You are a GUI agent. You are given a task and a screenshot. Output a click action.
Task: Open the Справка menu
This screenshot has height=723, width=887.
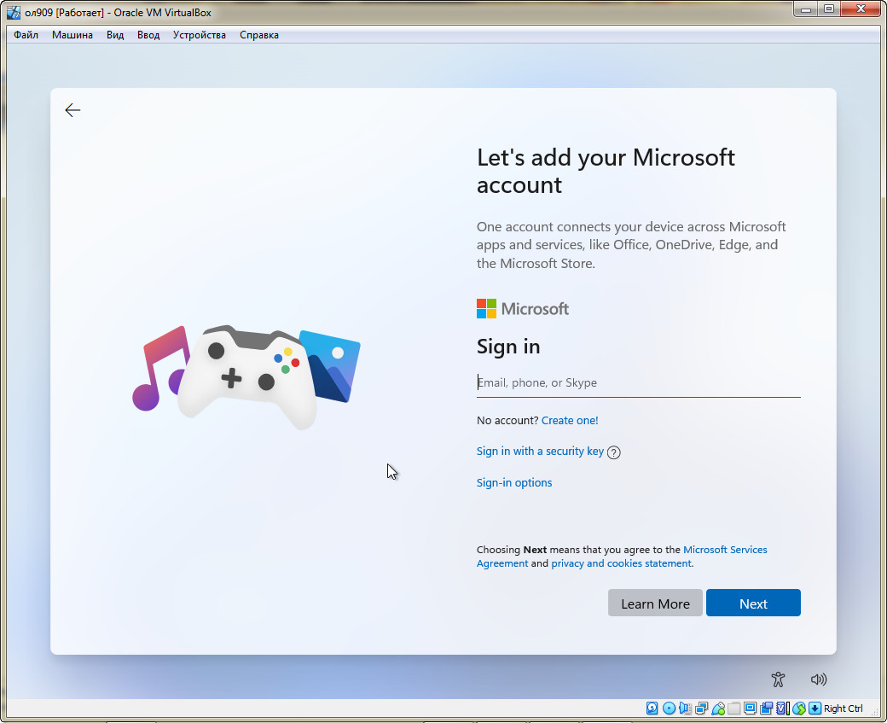259,35
